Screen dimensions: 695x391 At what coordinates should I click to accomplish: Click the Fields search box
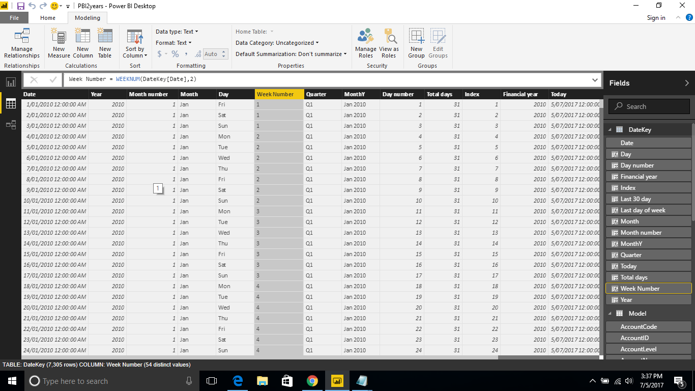pyautogui.click(x=650, y=106)
